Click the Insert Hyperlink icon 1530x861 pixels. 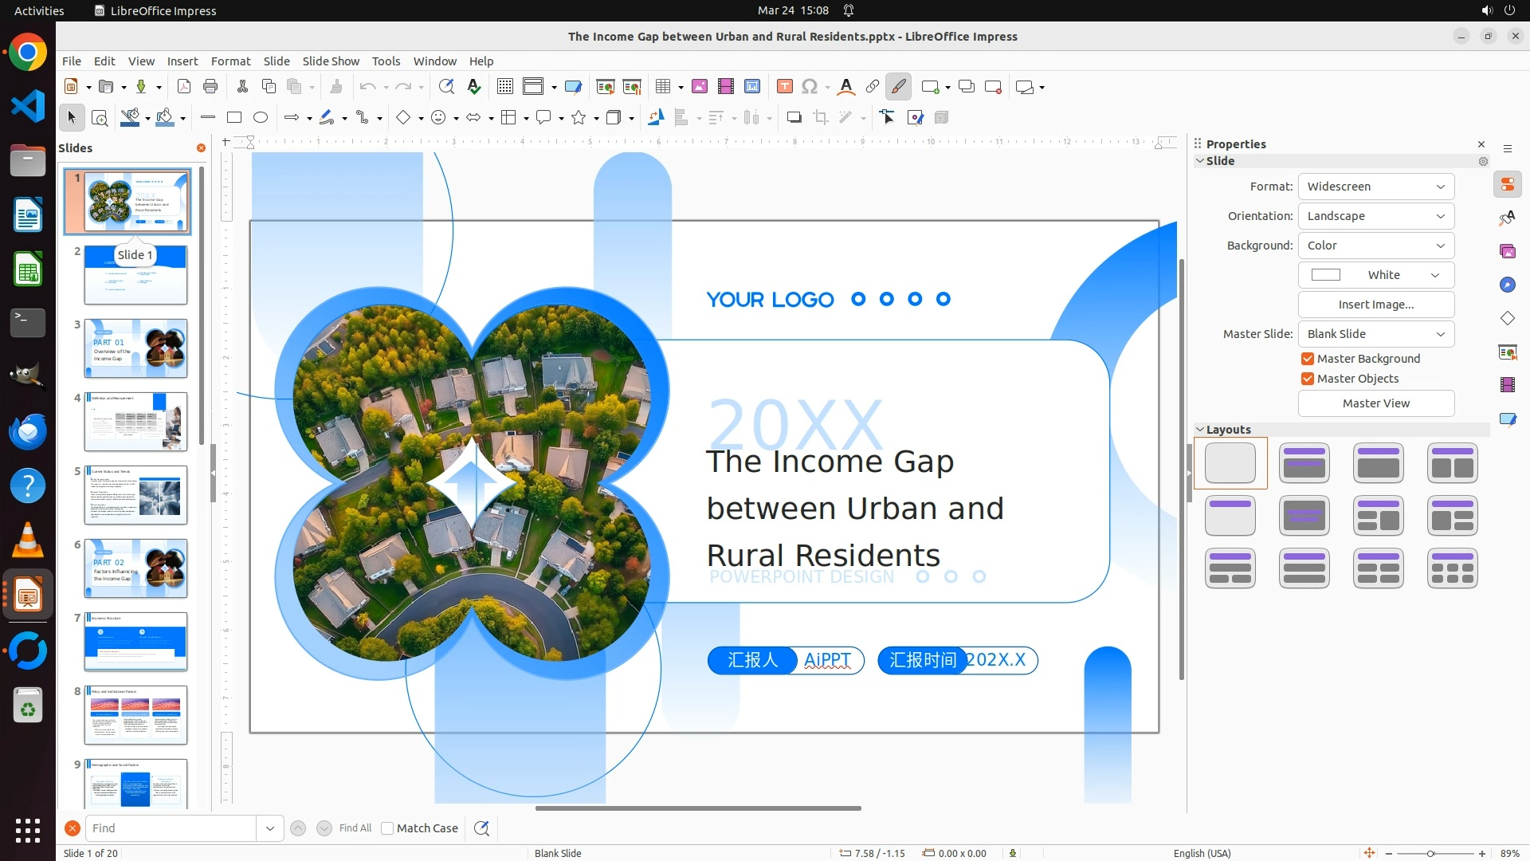coord(873,87)
